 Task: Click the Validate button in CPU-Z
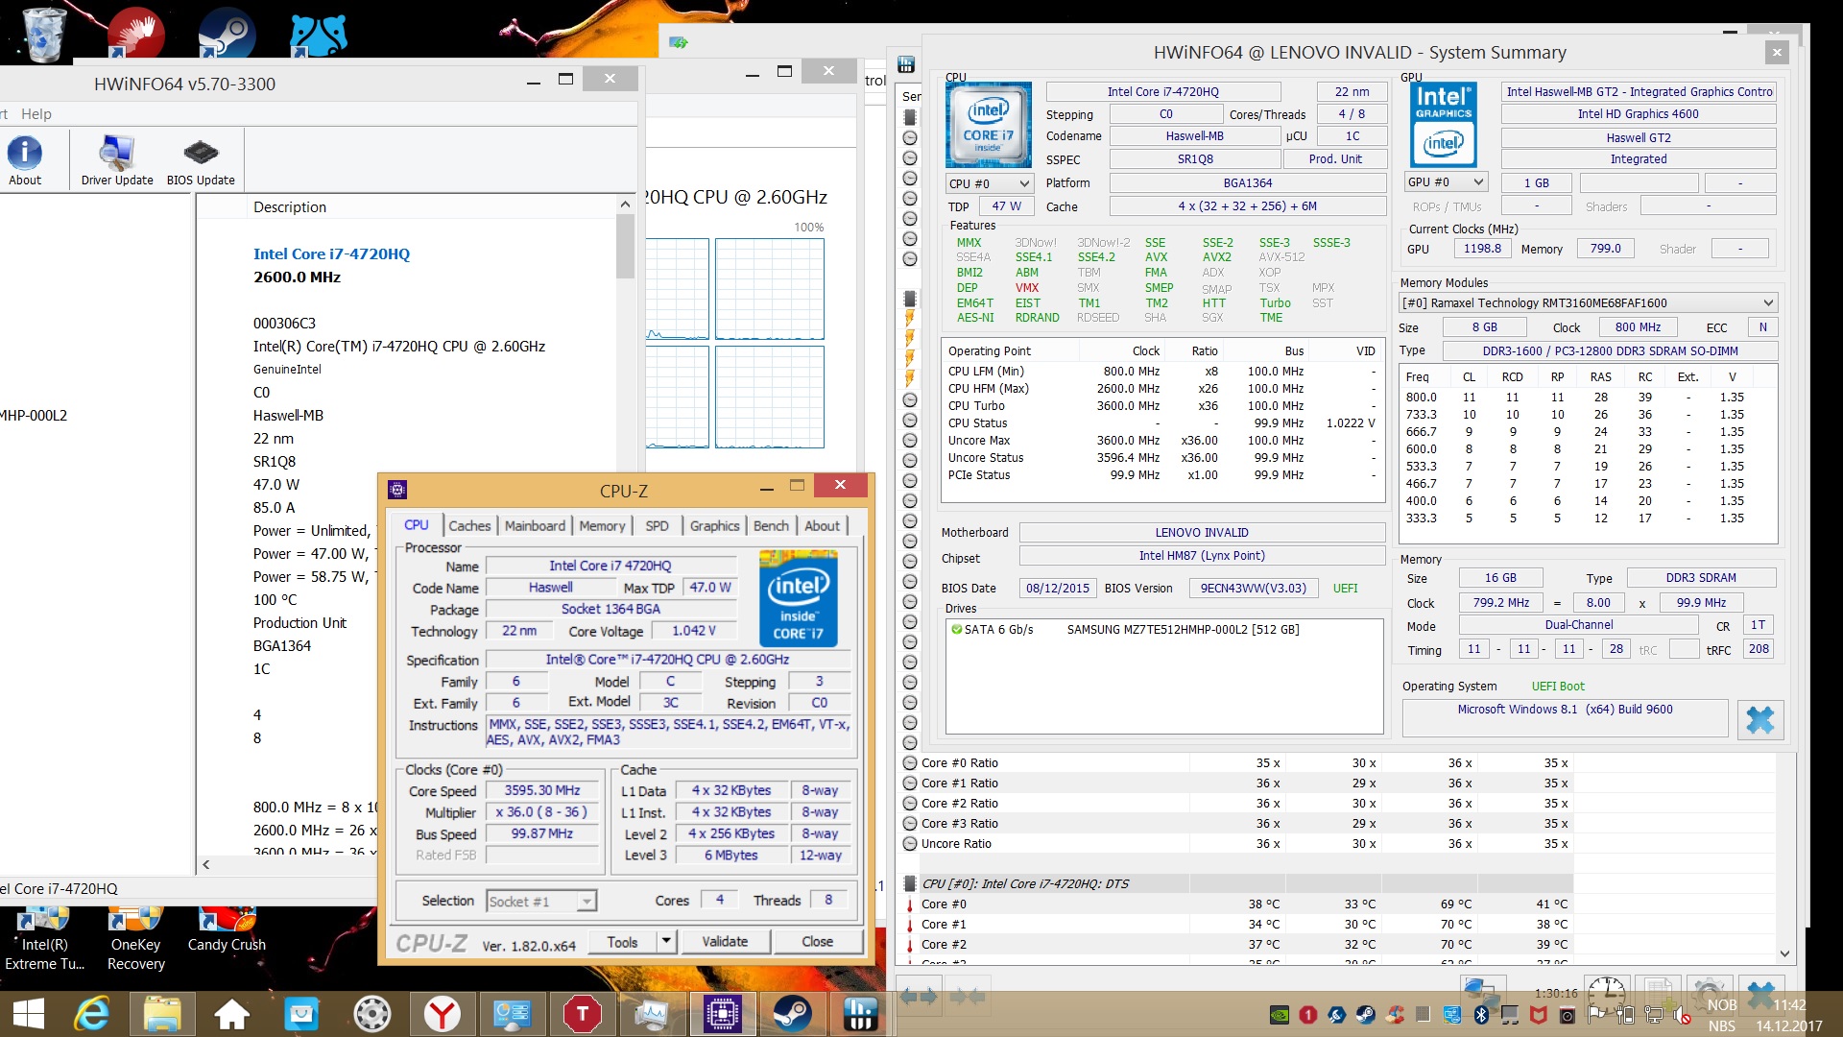point(725,942)
